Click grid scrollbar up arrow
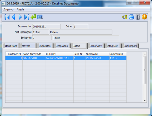Viewport: 152px width, 116px height. 145,54
